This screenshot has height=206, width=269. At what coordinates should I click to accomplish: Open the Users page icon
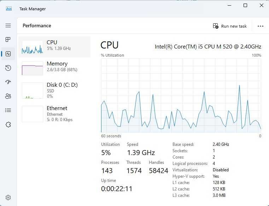tap(8, 96)
